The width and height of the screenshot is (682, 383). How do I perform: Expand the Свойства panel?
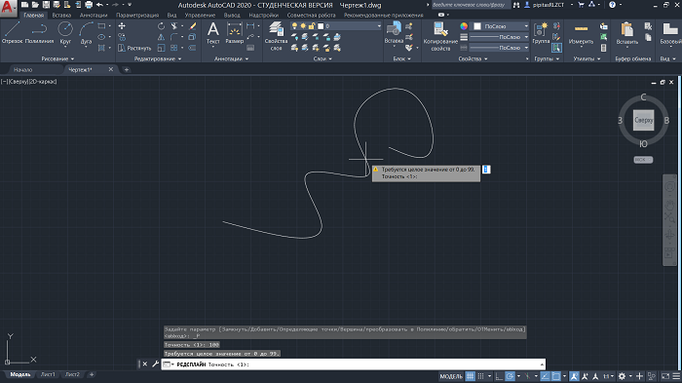point(473,58)
